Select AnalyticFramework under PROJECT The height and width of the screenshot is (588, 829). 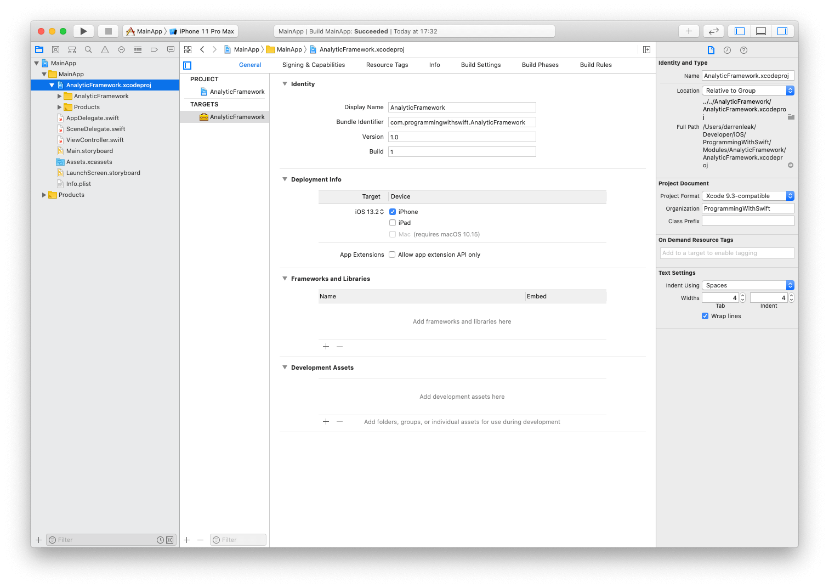pyautogui.click(x=232, y=92)
